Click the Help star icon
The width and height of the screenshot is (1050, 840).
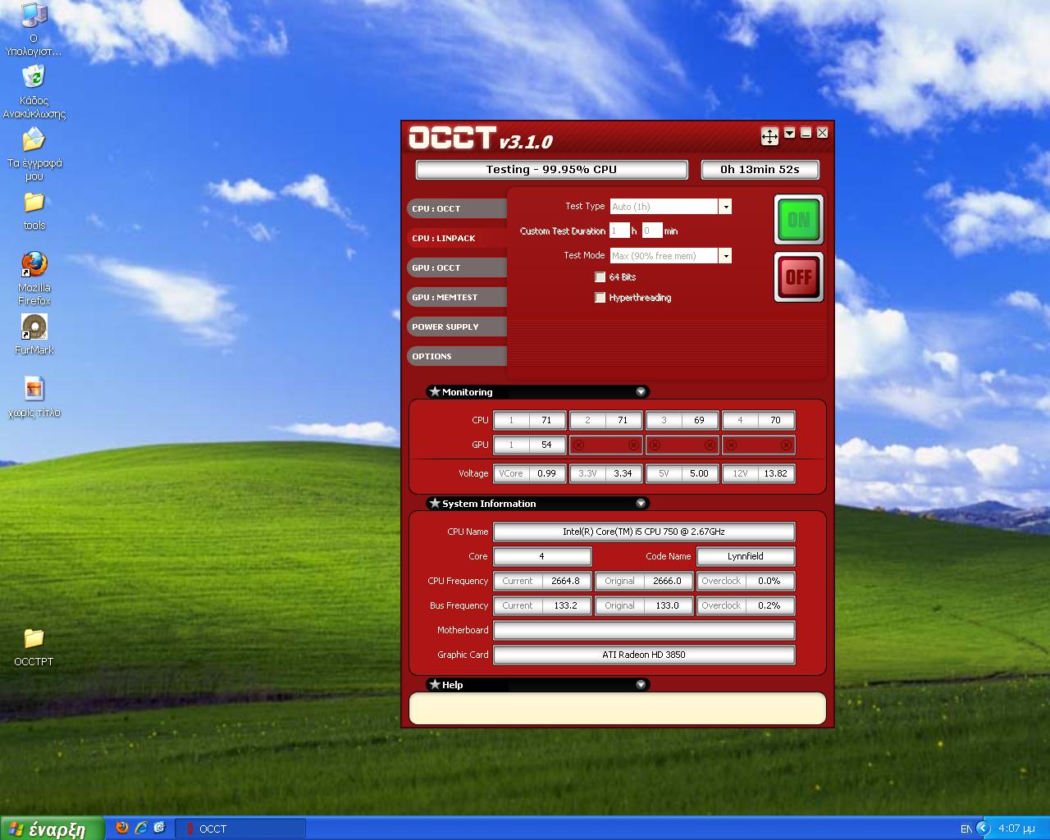[x=435, y=685]
